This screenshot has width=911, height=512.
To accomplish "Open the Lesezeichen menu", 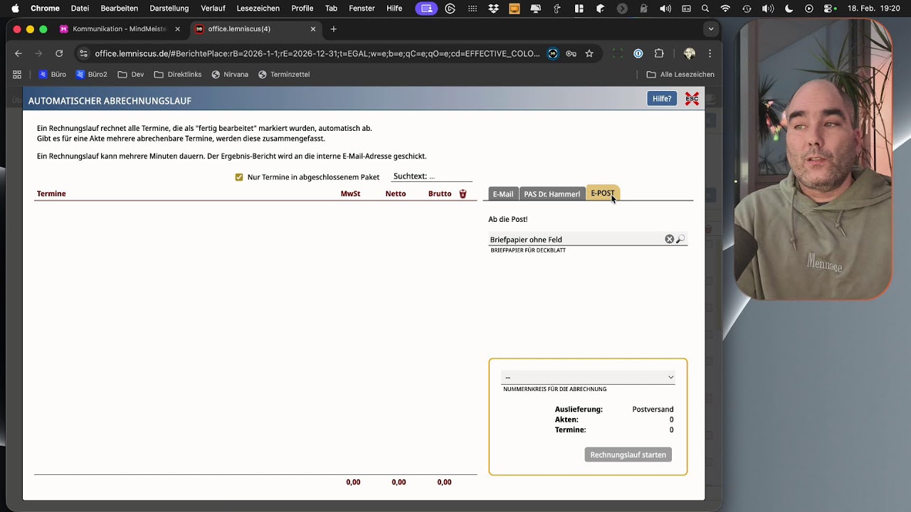I will tap(258, 9).
